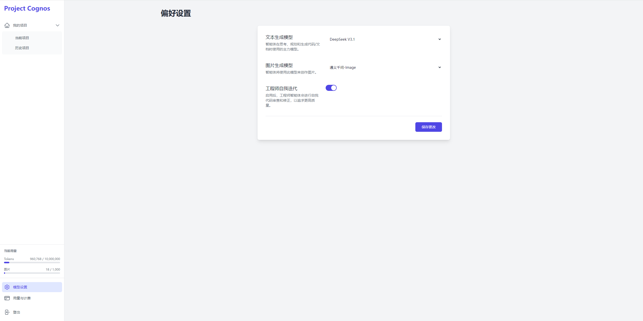Click the 偏好设置 page heading
The width and height of the screenshot is (643, 321).
tap(176, 13)
